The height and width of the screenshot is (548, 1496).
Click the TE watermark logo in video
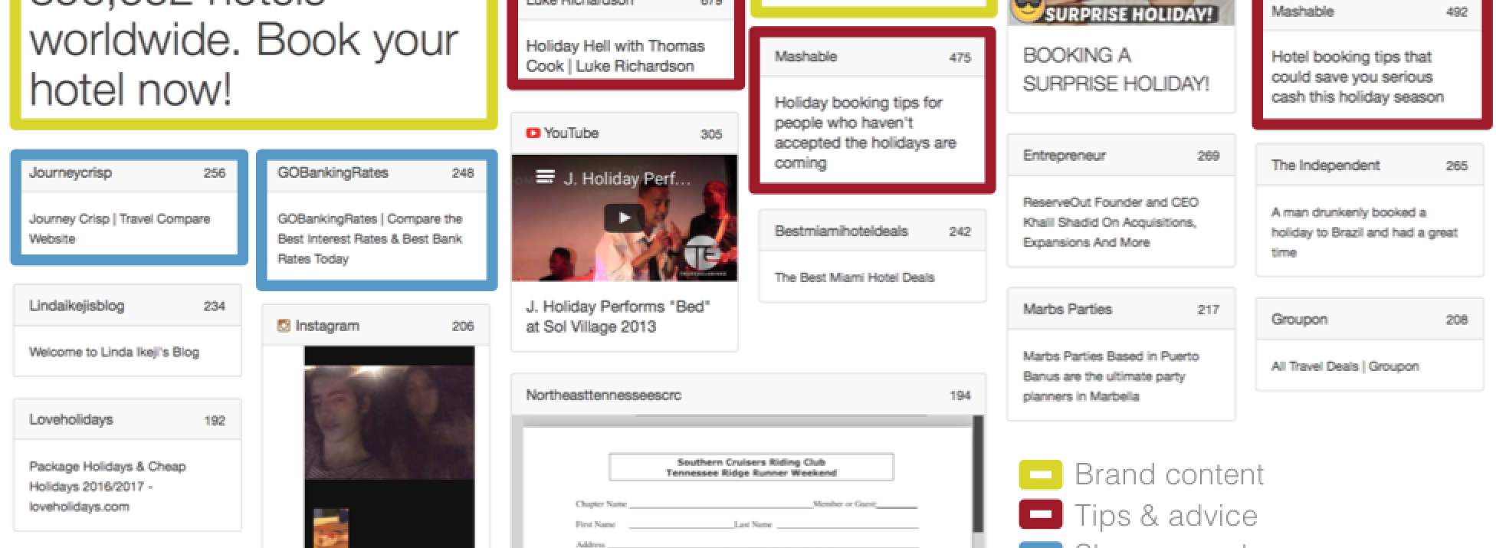700,255
